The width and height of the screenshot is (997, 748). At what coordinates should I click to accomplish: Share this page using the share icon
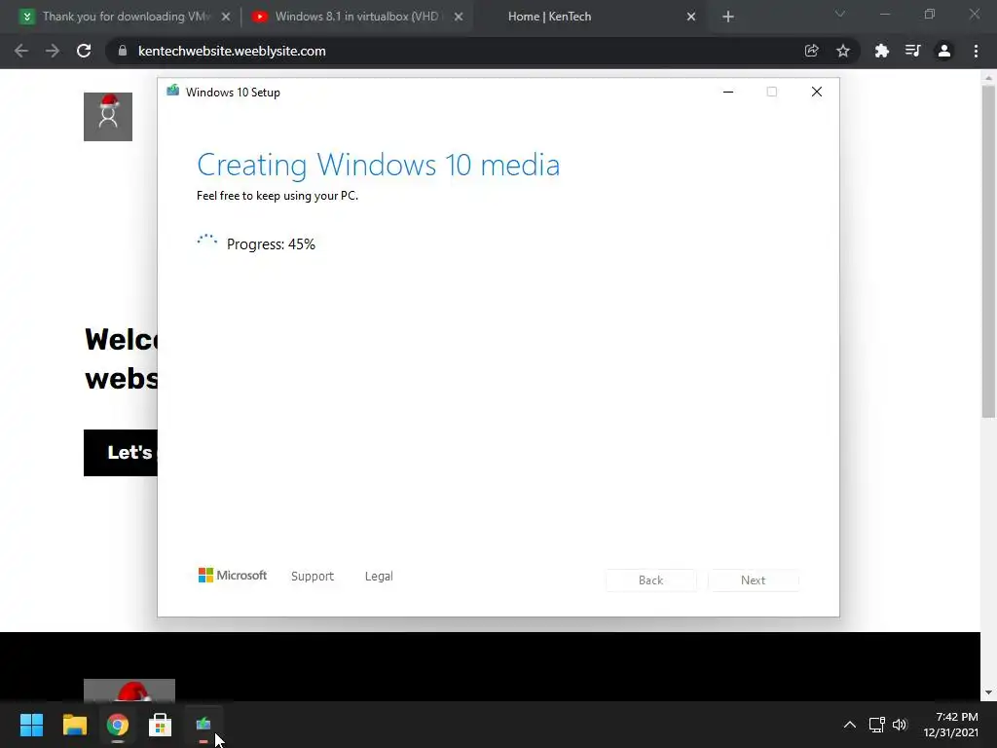coord(811,51)
